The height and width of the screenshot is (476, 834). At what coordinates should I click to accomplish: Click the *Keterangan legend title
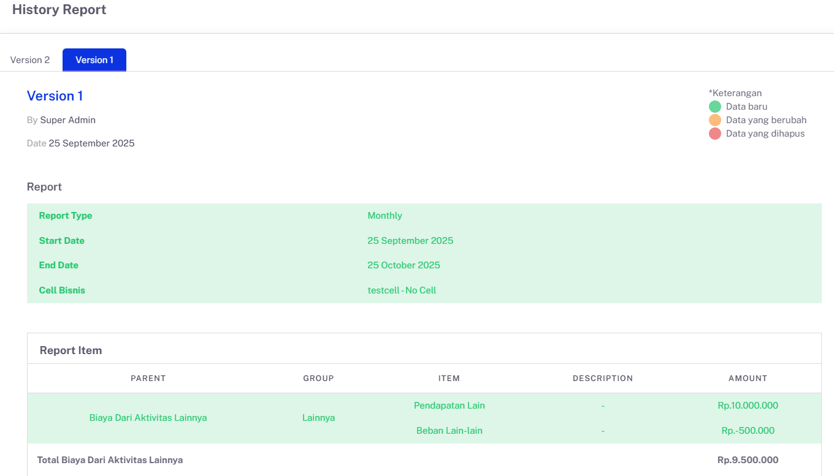pos(735,93)
